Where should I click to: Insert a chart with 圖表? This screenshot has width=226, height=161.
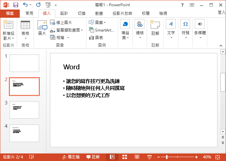click(96, 38)
